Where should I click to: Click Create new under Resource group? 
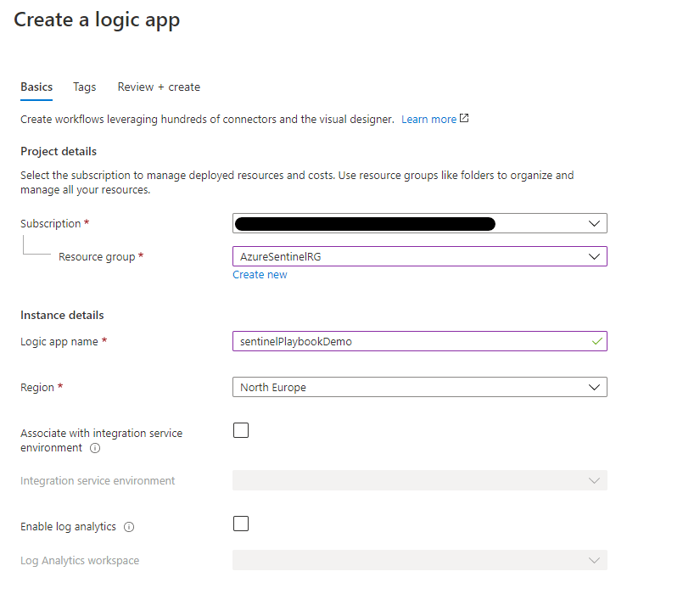260,275
